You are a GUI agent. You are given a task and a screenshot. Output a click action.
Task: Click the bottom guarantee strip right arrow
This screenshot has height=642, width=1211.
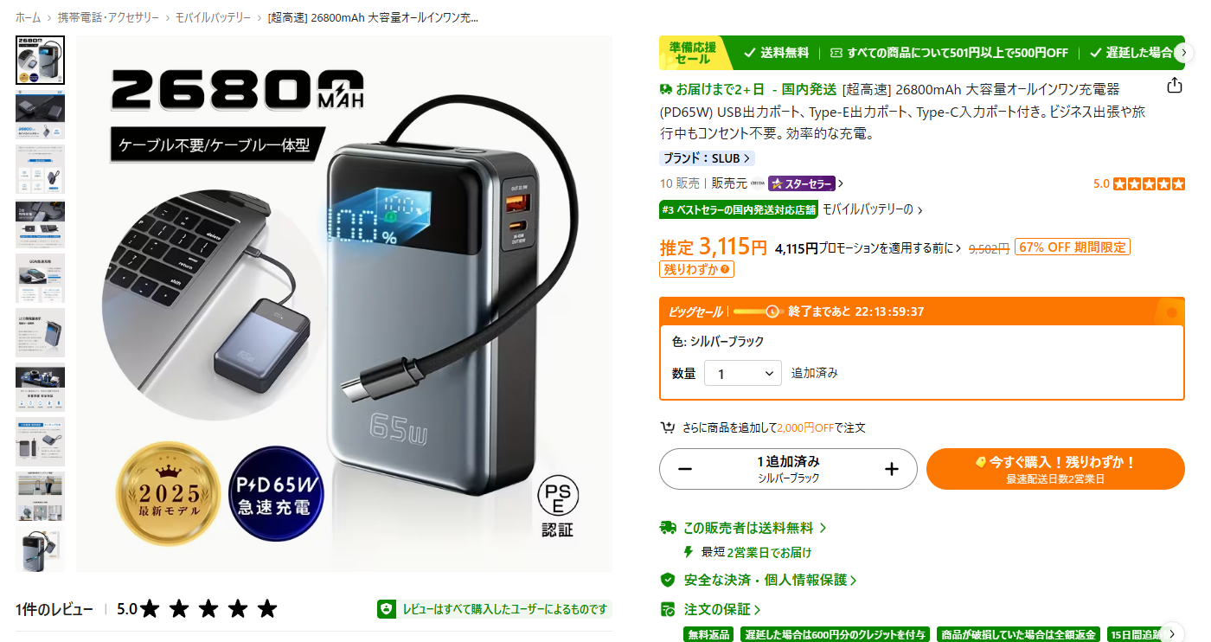(1172, 633)
